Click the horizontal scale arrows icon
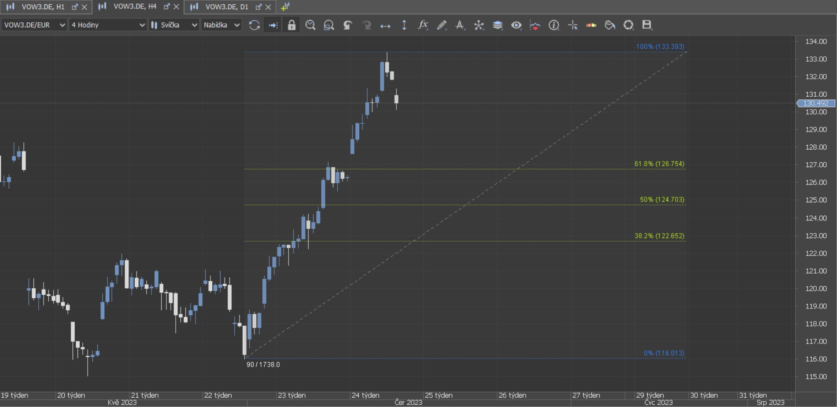The height and width of the screenshot is (407, 837). pos(385,26)
